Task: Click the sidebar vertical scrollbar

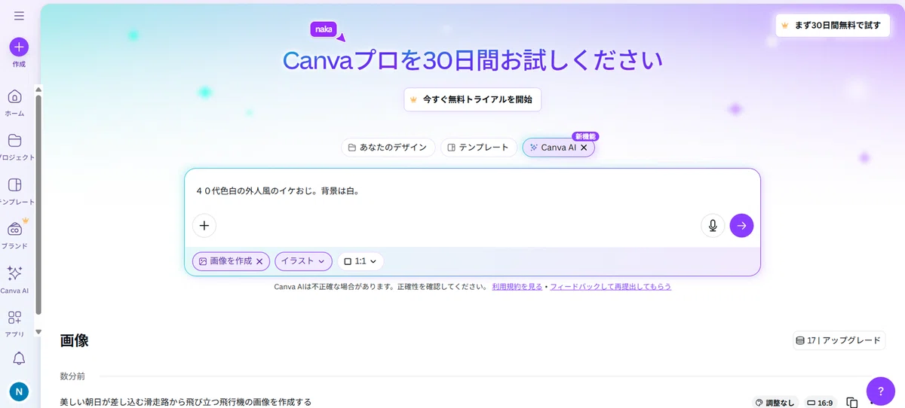Action: tap(38, 203)
